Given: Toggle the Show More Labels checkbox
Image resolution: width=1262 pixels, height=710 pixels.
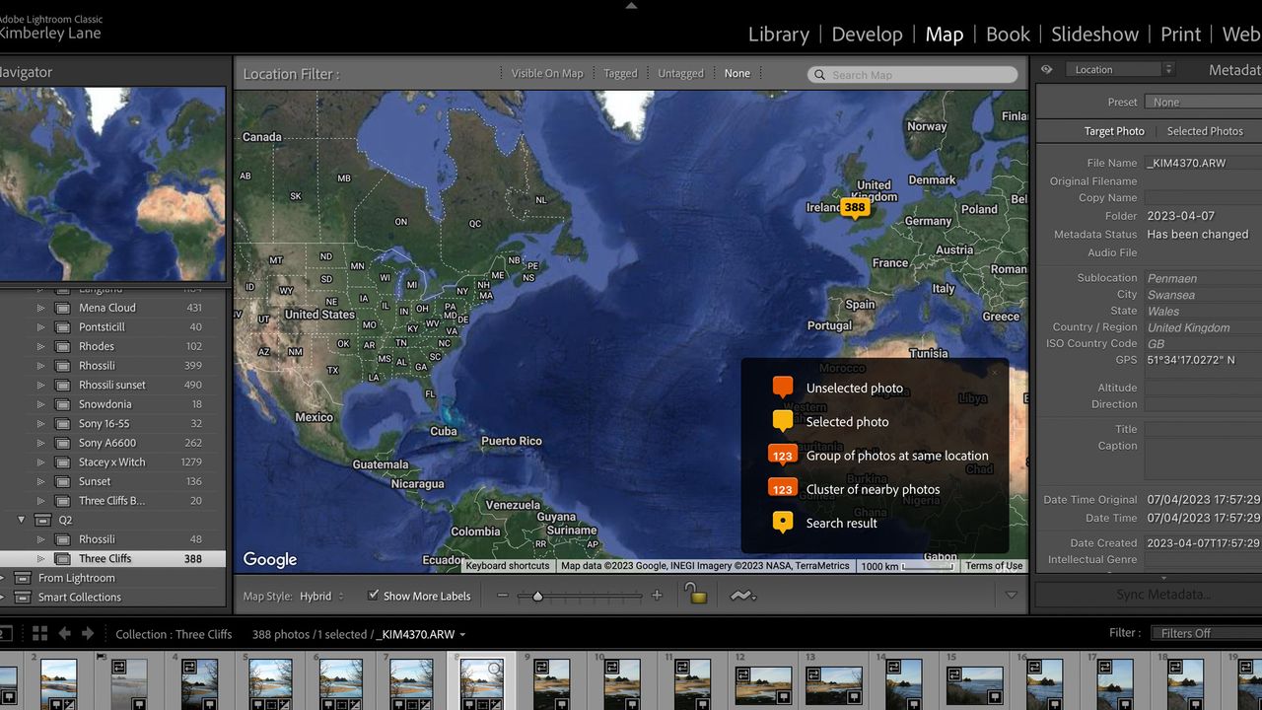Looking at the screenshot, I should coord(373,596).
